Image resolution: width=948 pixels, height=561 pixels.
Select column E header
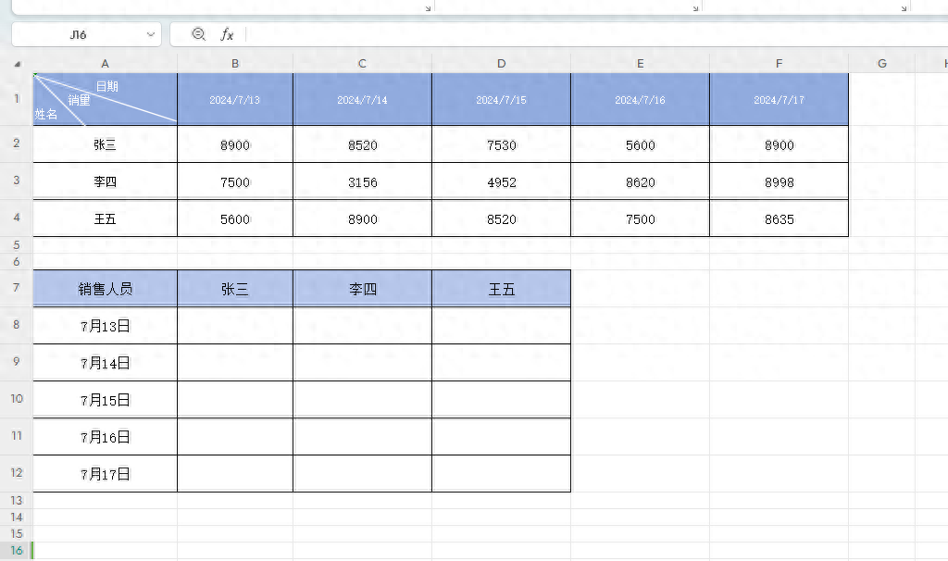pyautogui.click(x=641, y=64)
